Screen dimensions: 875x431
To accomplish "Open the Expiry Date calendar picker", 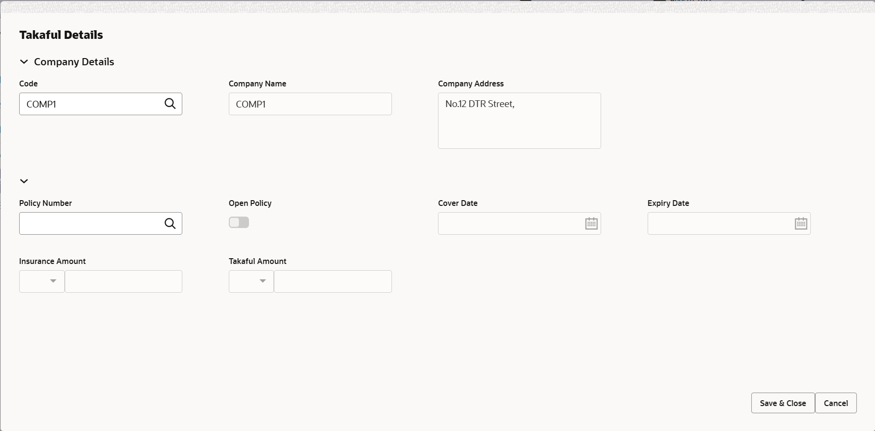I will tap(801, 223).
